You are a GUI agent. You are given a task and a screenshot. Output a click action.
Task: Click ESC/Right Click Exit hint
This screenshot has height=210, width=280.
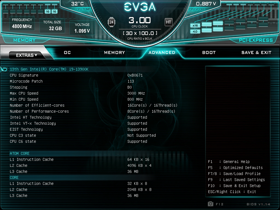(x=232, y=192)
